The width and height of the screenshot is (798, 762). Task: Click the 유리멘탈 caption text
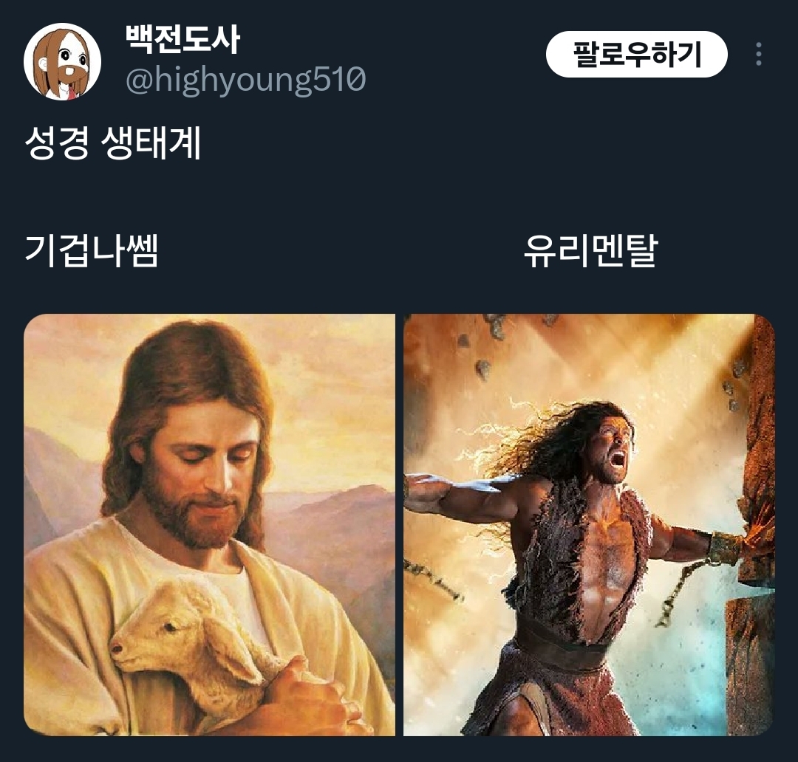591,250
